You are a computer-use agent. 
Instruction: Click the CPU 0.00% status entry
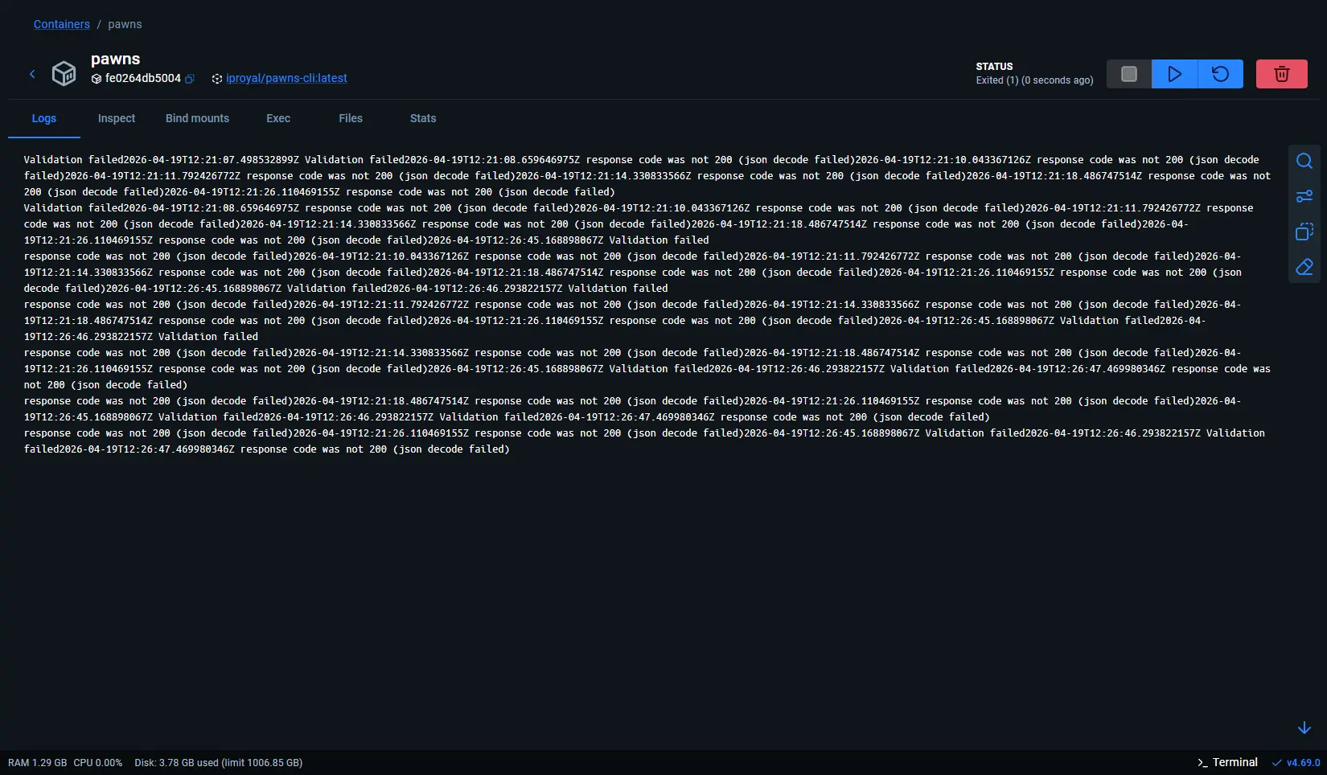point(98,763)
